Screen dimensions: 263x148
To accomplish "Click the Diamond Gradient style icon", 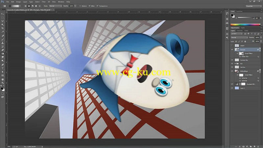I will click(x=39, y=6).
